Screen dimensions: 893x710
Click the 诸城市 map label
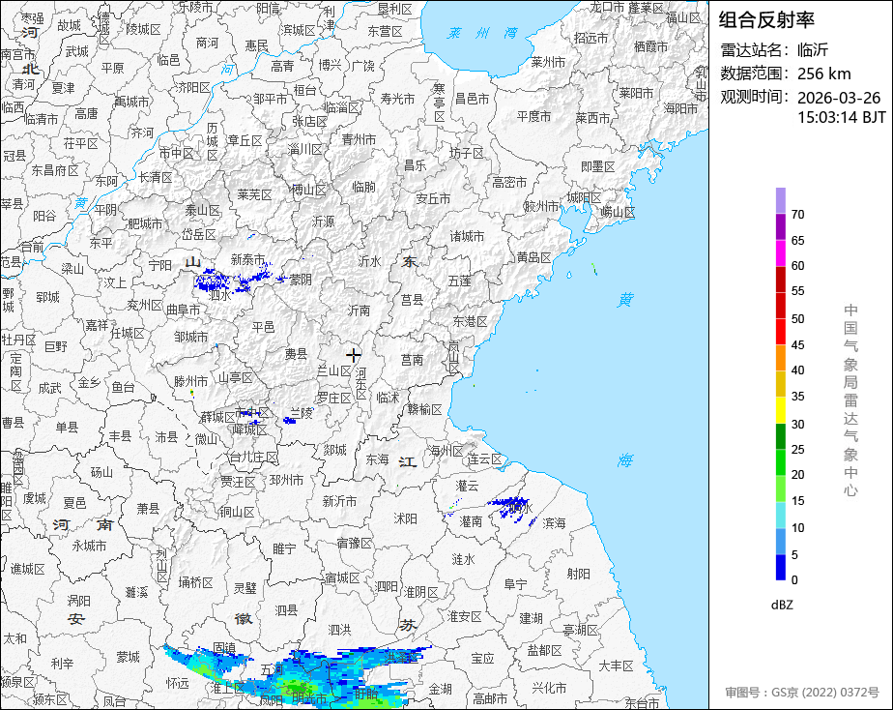(x=467, y=236)
